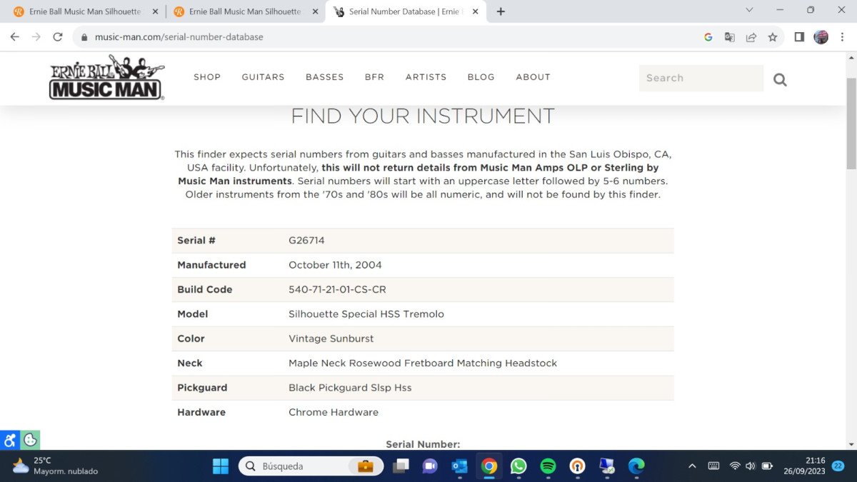The height and width of the screenshot is (482, 857).
Task: Open the accessibility widget icon
Action: 10,440
